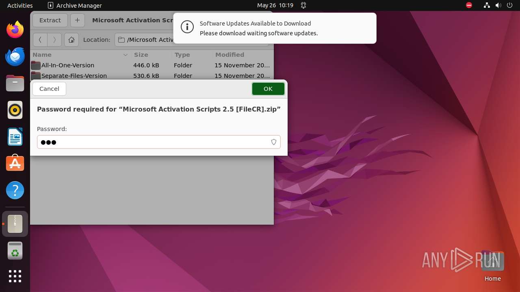Sort by the Name column header
Viewport: 520px width, 292px height.
pyautogui.click(x=80, y=55)
